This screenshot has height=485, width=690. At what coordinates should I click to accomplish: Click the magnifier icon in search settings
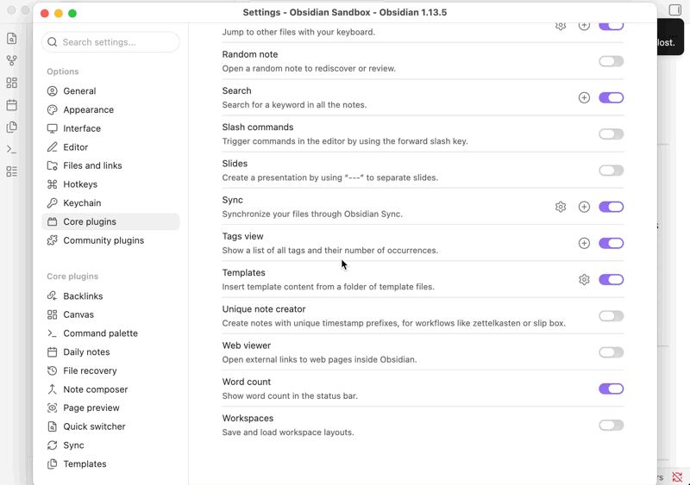coord(53,42)
